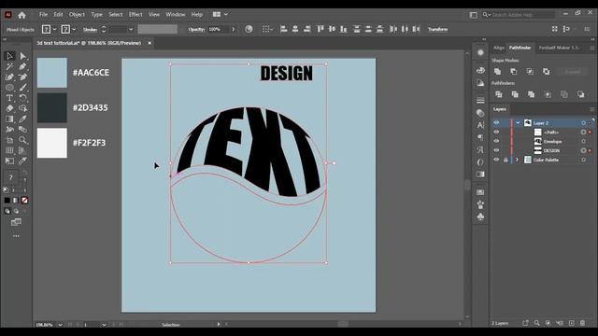
Task: Click the Trim pathfinder icon
Action: [515, 94]
